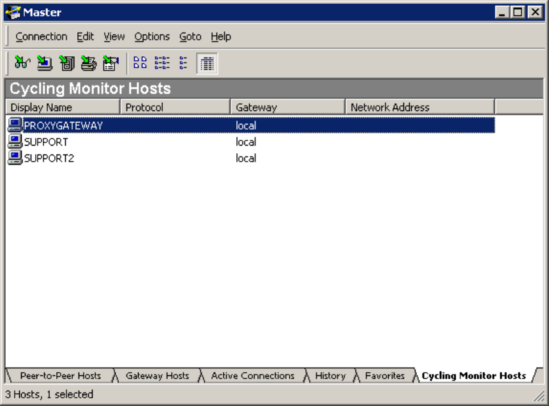This screenshot has height=406, width=549.
Task: Switch to the Active Connections tab
Action: click(253, 375)
